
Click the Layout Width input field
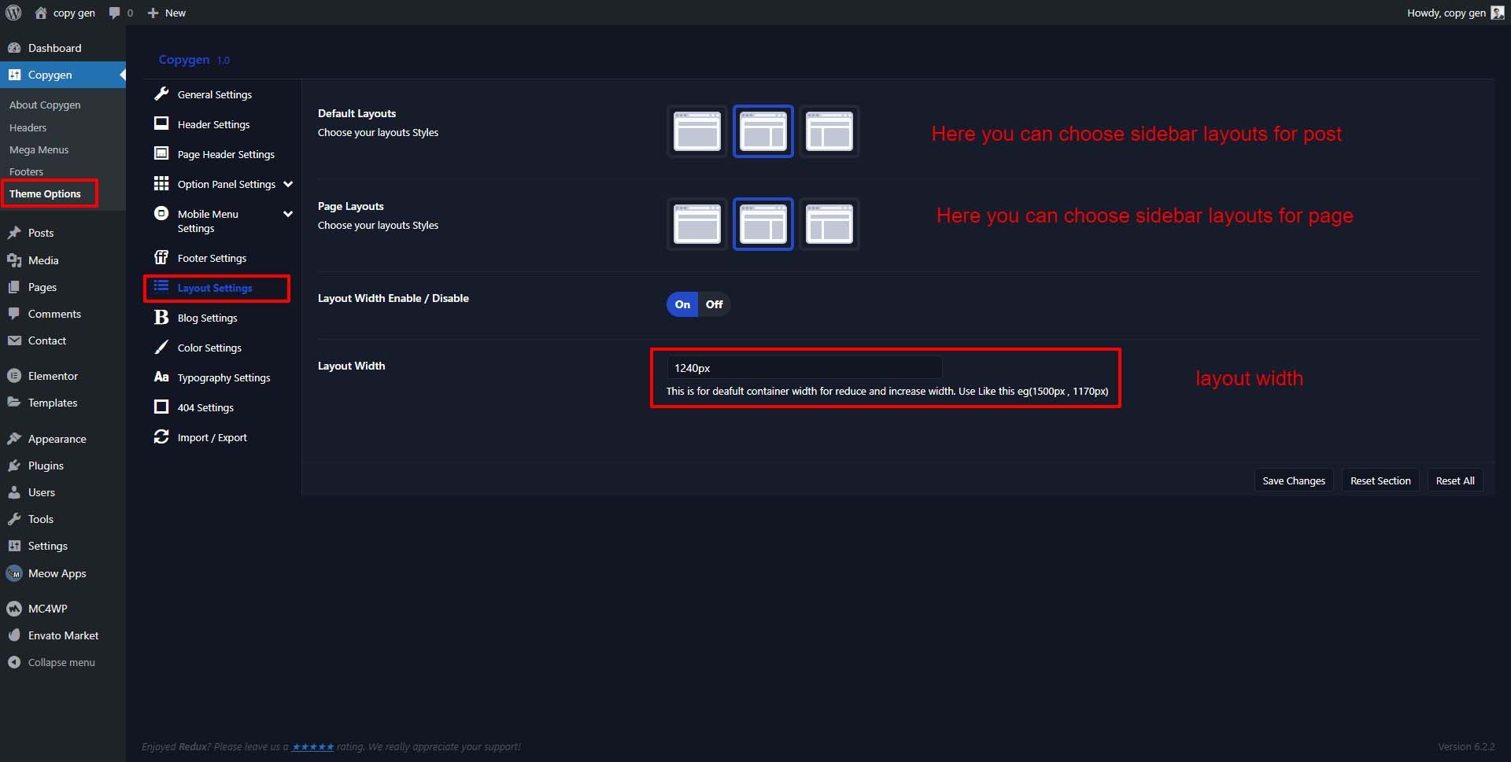[x=804, y=367]
